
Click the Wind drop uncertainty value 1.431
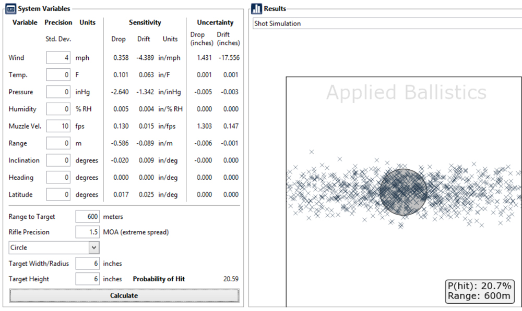204,58
